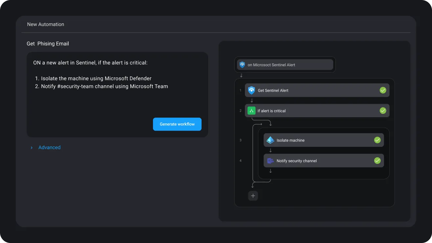
Task: Open the If alert is critical step
Action: pos(317,111)
